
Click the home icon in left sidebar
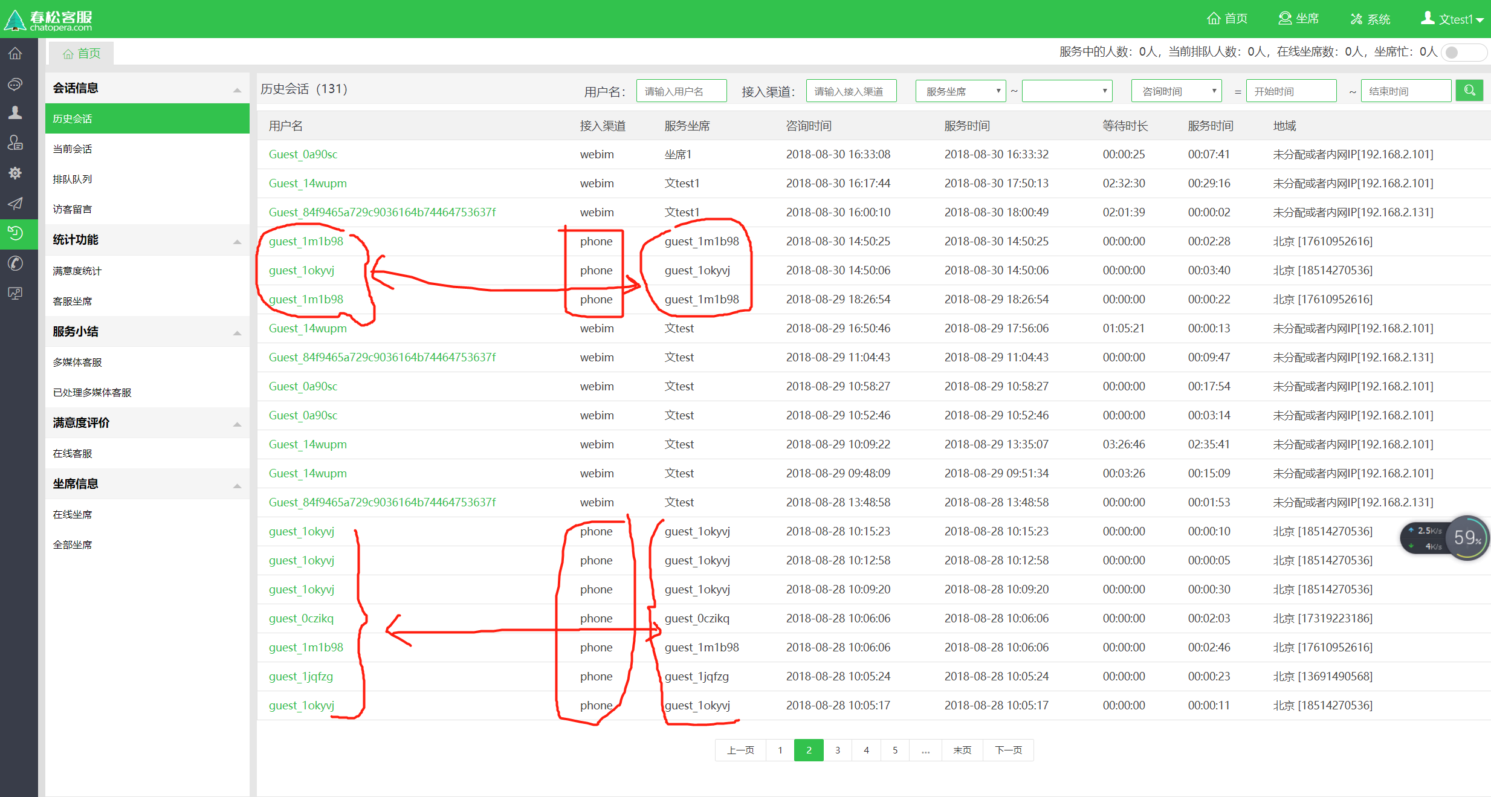pyautogui.click(x=15, y=53)
